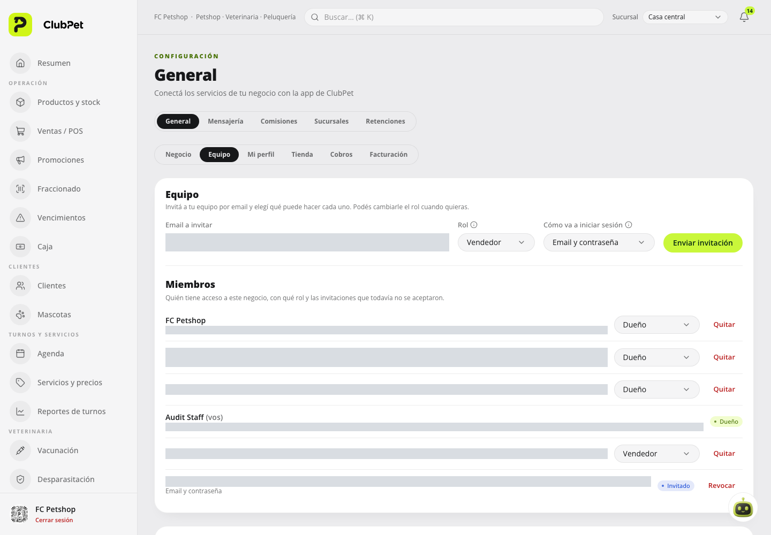Click the Agenda calendar icon
Image resolution: width=771 pixels, height=535 pixels.
pyautogui.click(x=20, y=354)
